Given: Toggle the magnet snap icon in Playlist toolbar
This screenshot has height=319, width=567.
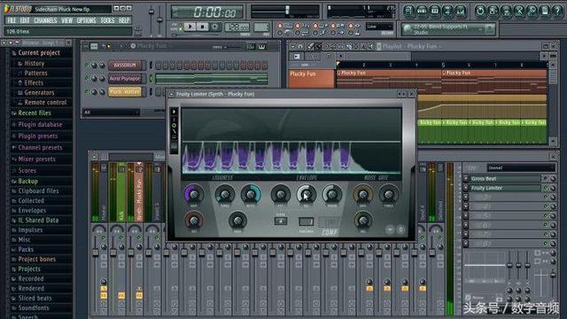Looking at the screenshot, I should coord(300,46).
